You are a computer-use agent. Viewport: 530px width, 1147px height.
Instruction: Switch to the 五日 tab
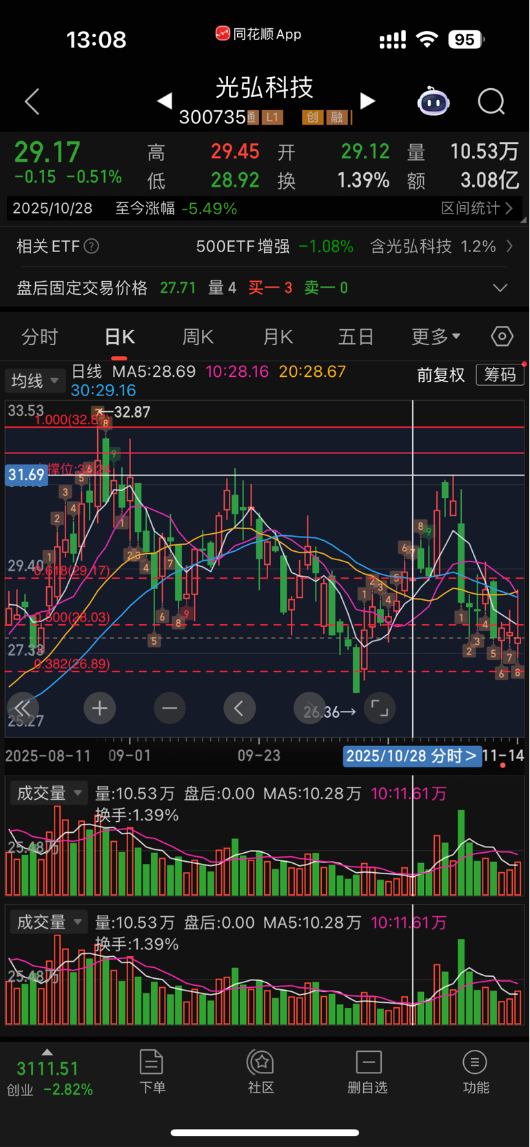tap(356, 337)
